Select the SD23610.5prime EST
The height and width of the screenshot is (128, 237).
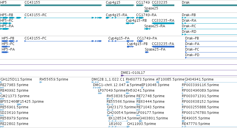coord(2,116)
